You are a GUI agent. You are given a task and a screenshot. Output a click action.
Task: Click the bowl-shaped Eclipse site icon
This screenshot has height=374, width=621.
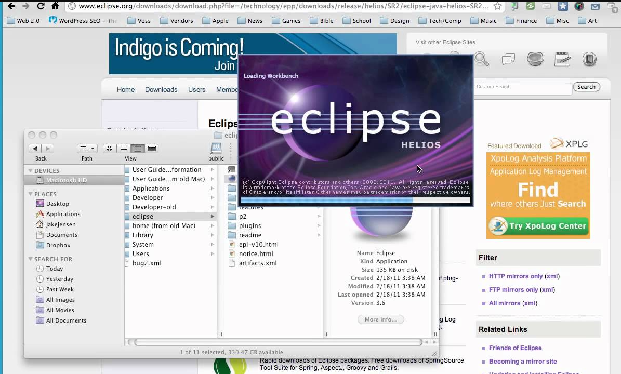(x=535, y=59)
